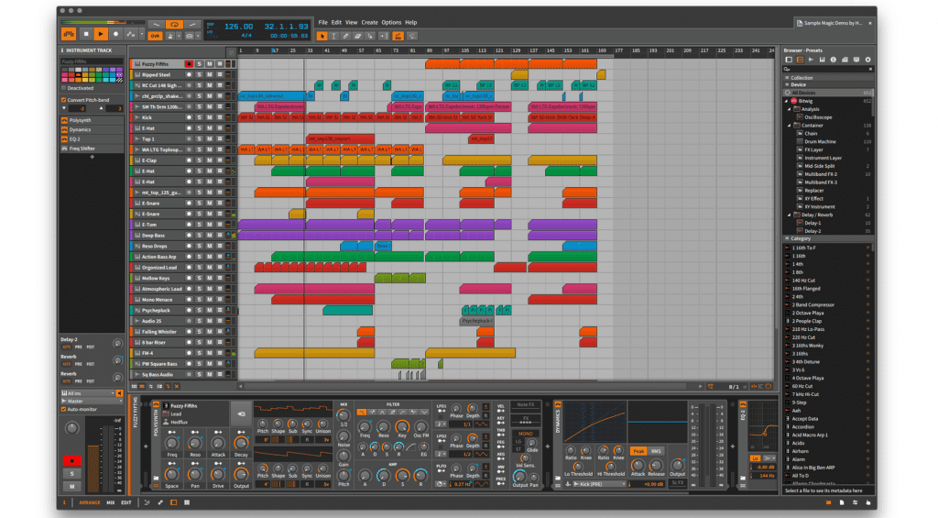Open the Help menu
Viewport: 938px width, 518px height.
pos(411,22)
